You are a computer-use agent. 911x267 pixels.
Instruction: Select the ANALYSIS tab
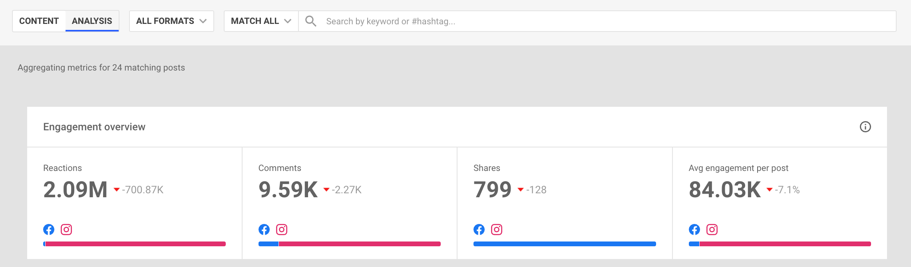click(92, 21)
